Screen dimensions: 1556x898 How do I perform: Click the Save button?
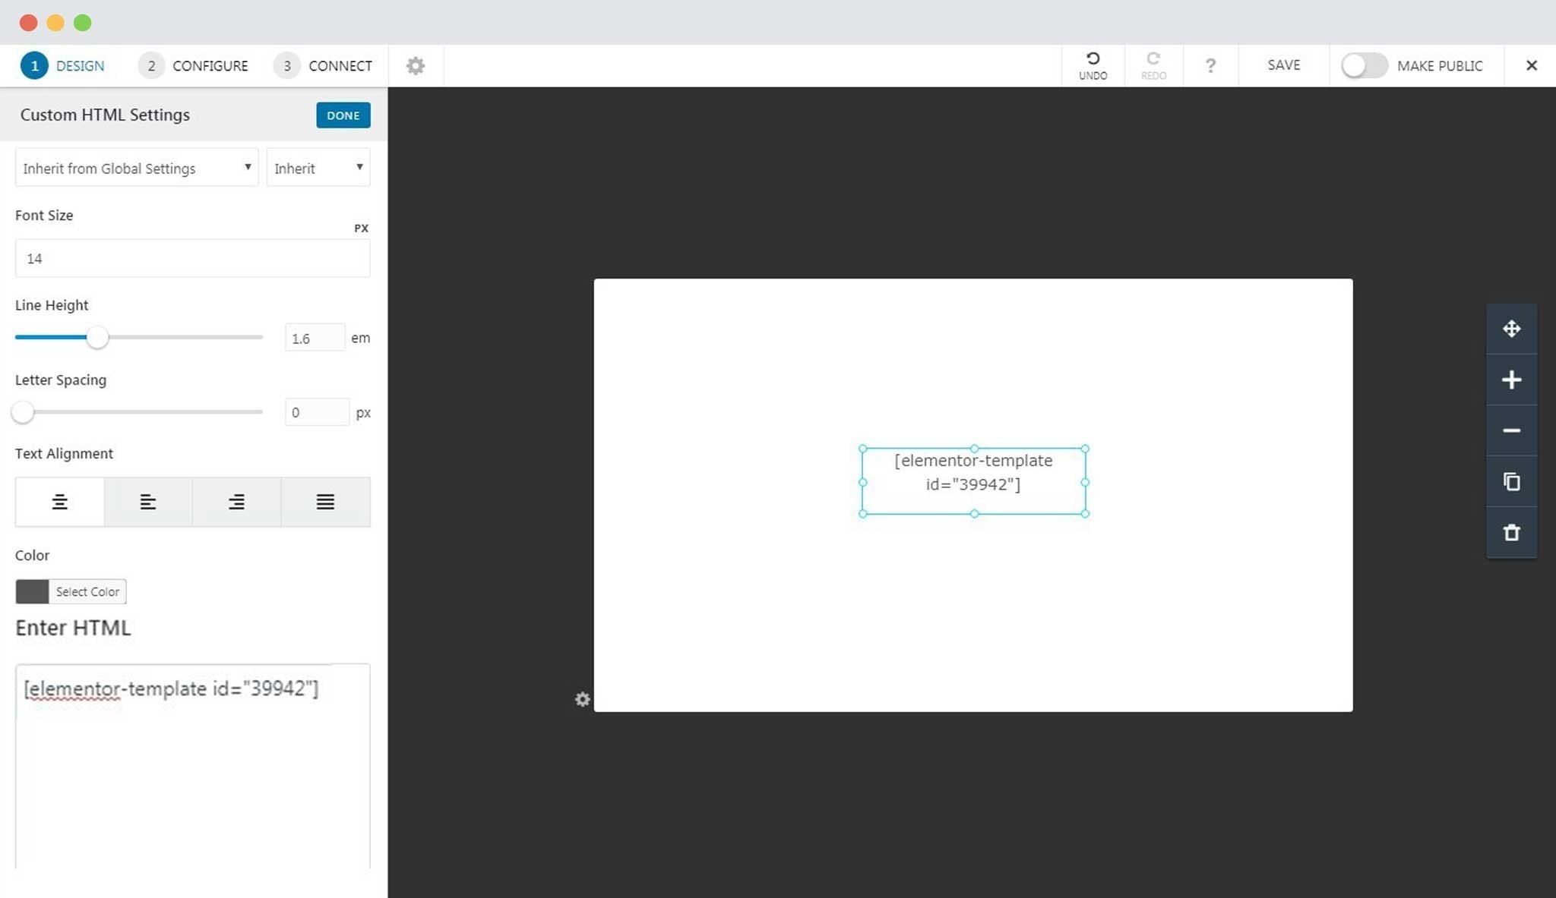point(1283,65)
